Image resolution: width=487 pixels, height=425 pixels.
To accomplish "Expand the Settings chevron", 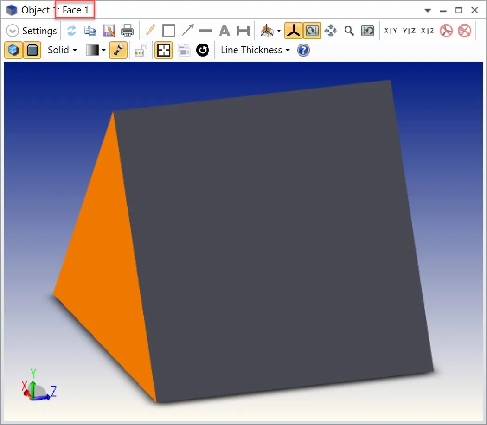I will pos(13,31).
